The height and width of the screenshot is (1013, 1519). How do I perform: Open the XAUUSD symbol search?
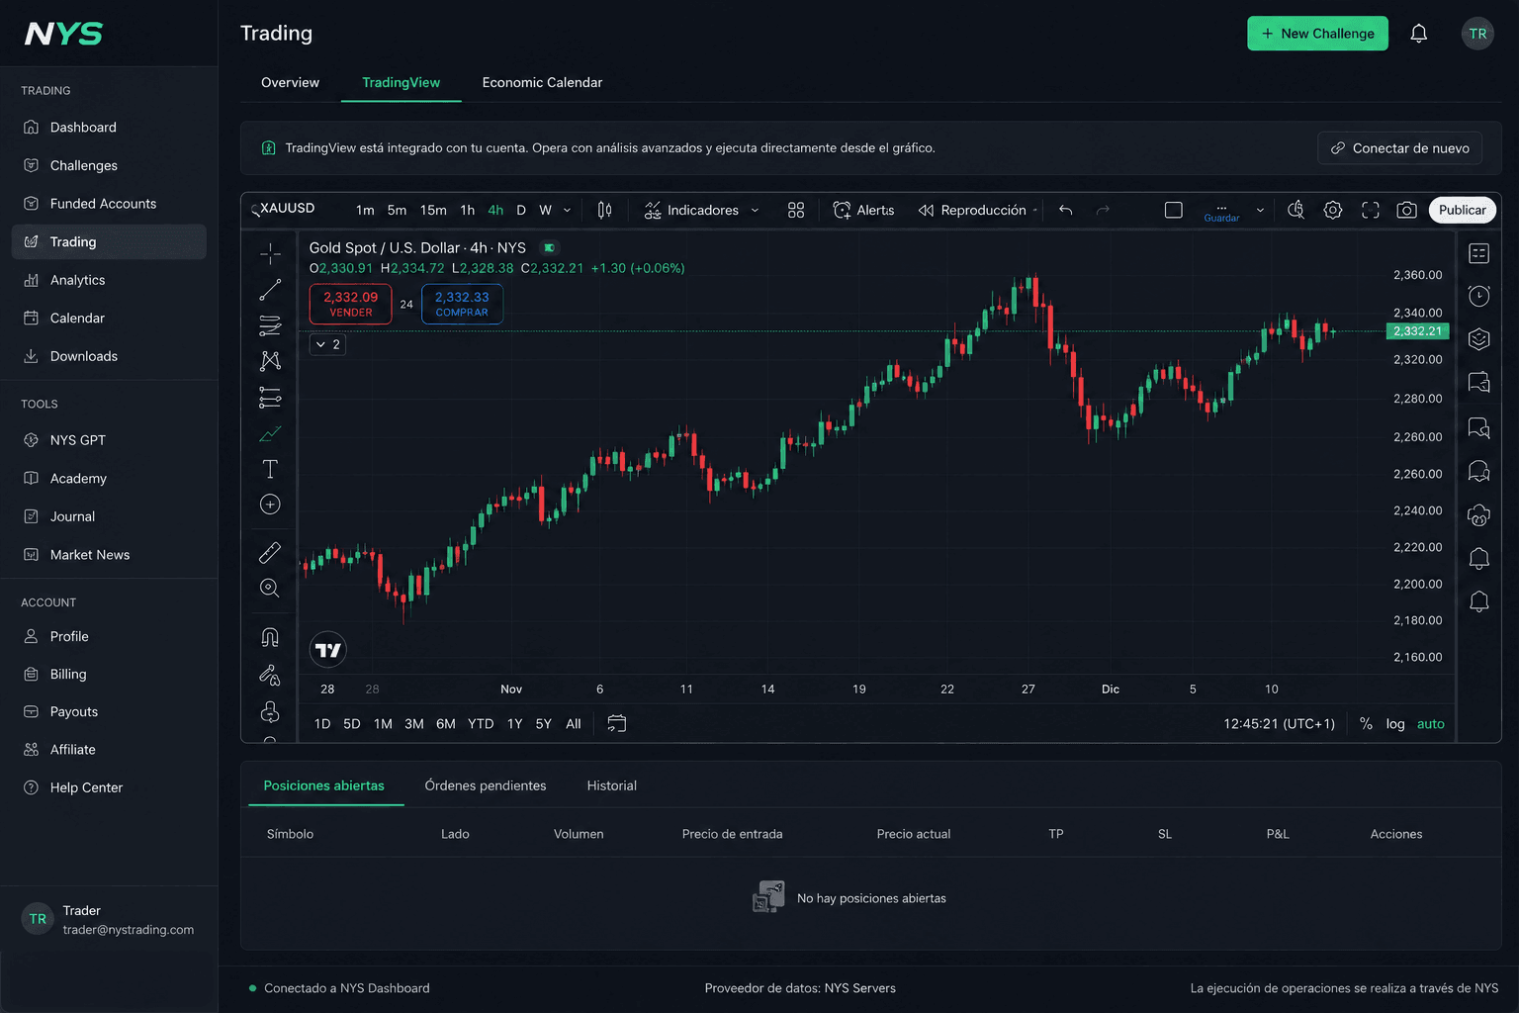pos(284,209)
